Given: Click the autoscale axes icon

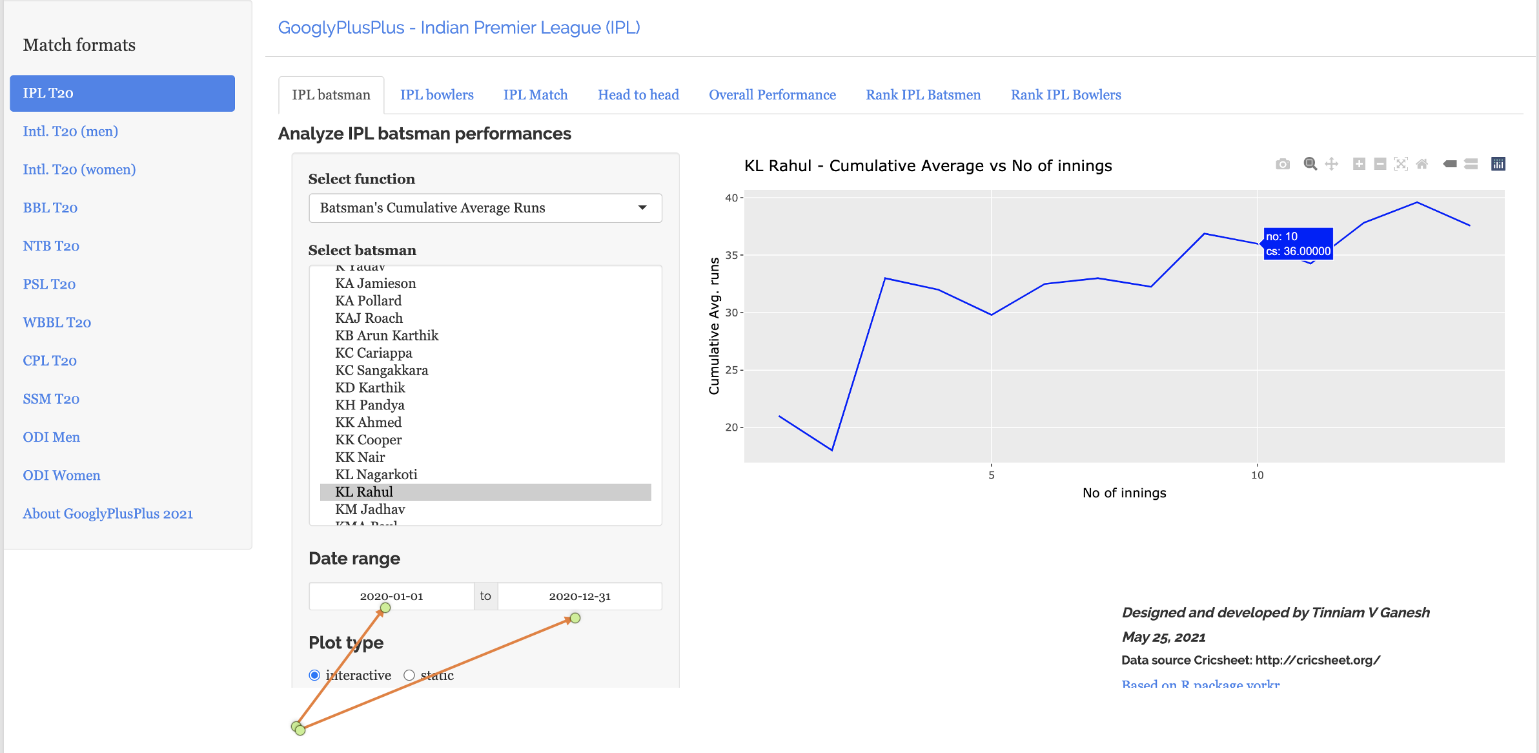Looking at the screenshot, I should [x=1401, y=164].
